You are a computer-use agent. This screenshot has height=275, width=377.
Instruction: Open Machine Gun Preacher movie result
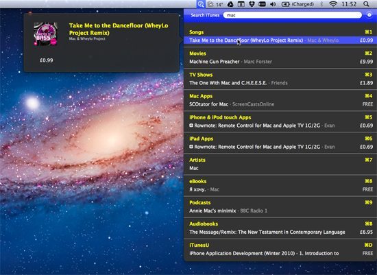coord(280,62)
